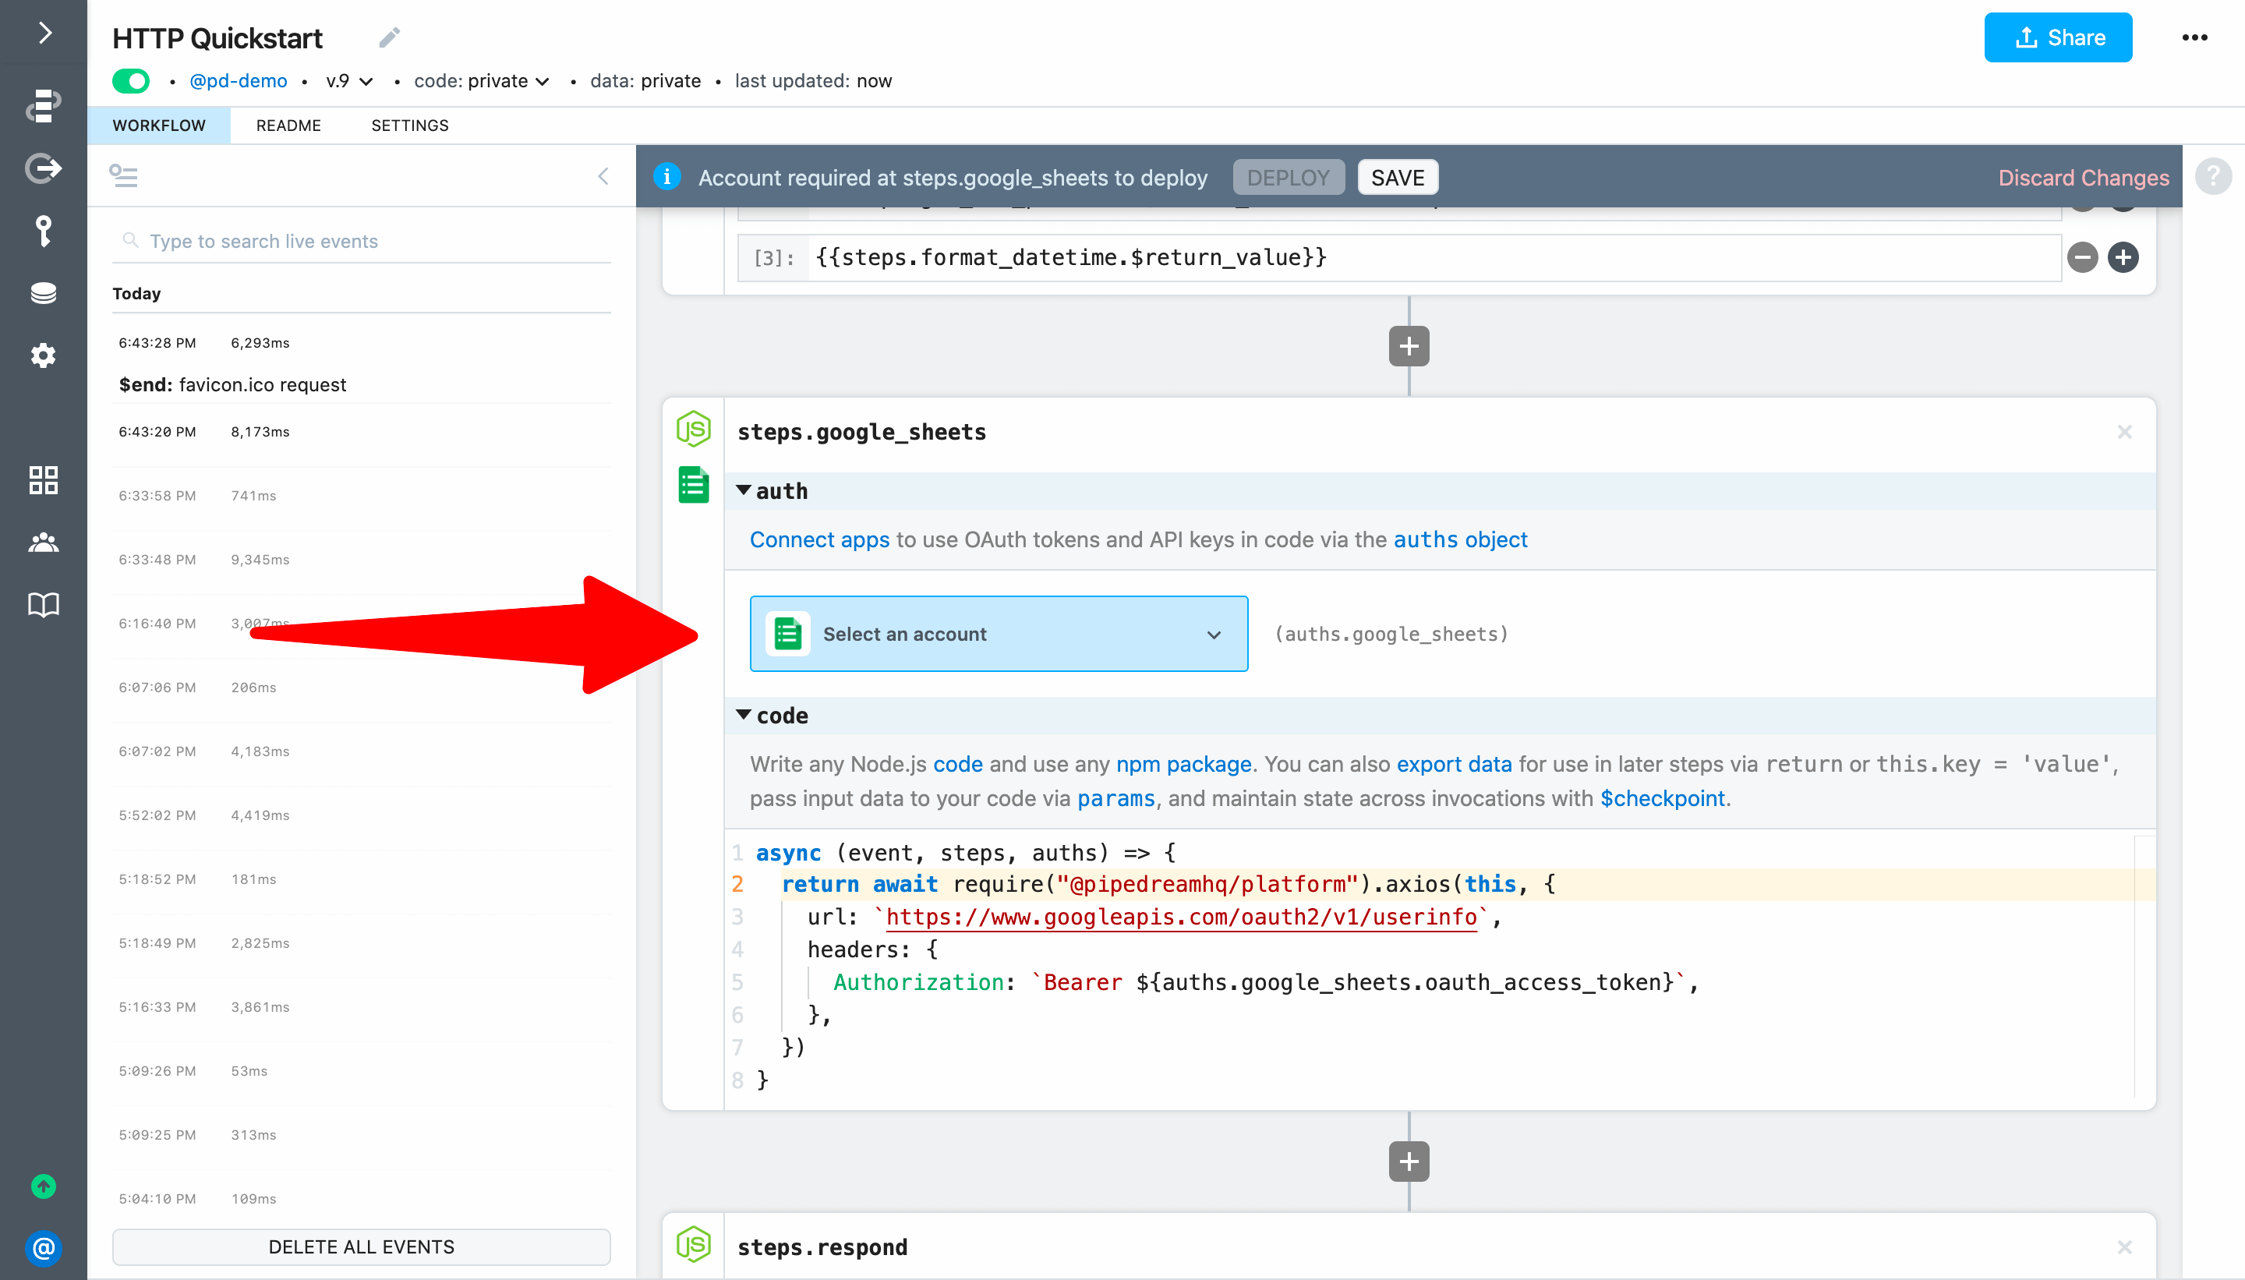Expand the auth section disclosure triangle
Viewport: 2245px width, 1280px height.
(x=746, y=489)
